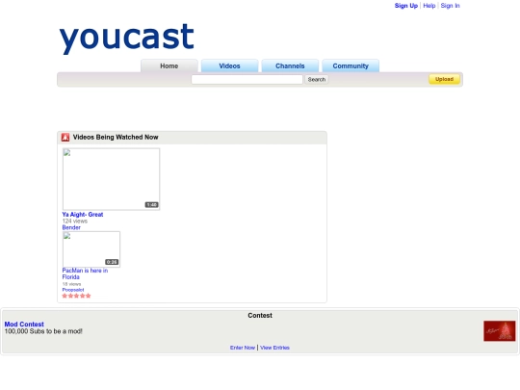
Task: Click the five-star rating under PacMan video
Action: pos(76,296)
